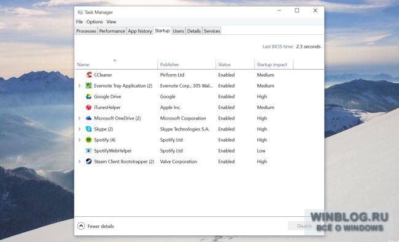Click the SpotifyWebHelper icon
Viewport: 399px width, 242px height.
point(88,151)
